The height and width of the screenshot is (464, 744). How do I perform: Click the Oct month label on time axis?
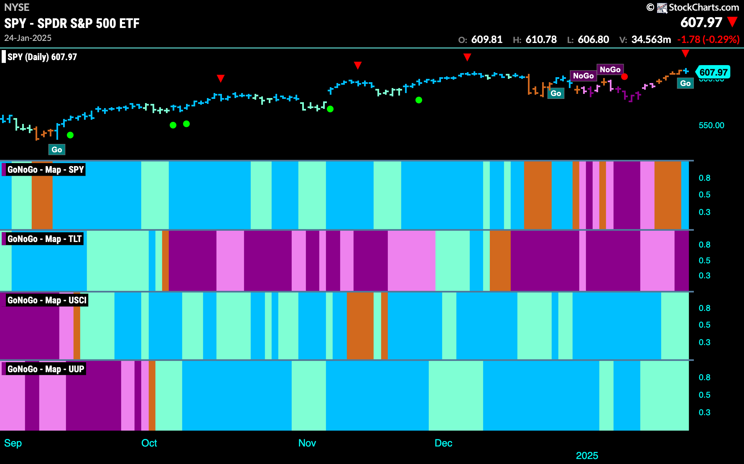(x=149, y=443)
